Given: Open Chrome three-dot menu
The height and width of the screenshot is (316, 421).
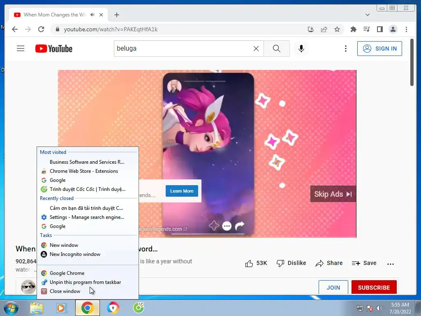Looking at the screenshot, I should coord(406,29).
